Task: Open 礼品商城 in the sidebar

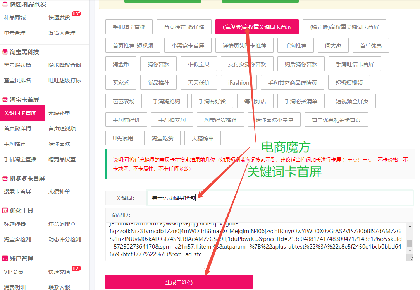Action: tap(15, 18)
